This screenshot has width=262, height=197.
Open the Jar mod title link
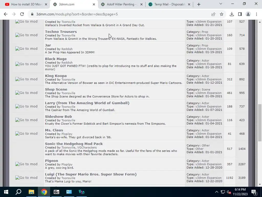(x=48, y=45)
